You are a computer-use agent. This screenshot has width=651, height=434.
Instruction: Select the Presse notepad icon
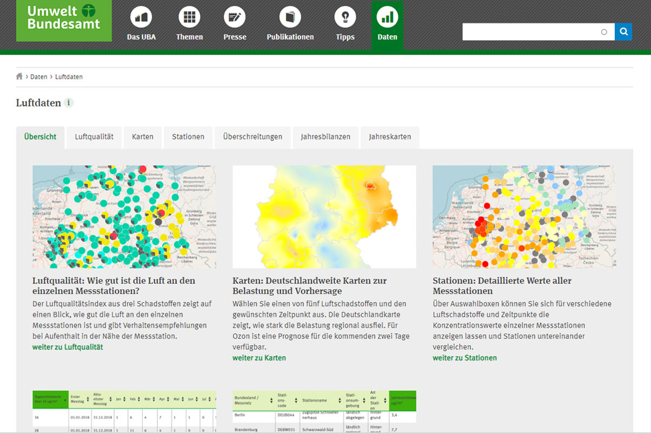[x=234, y=18]
